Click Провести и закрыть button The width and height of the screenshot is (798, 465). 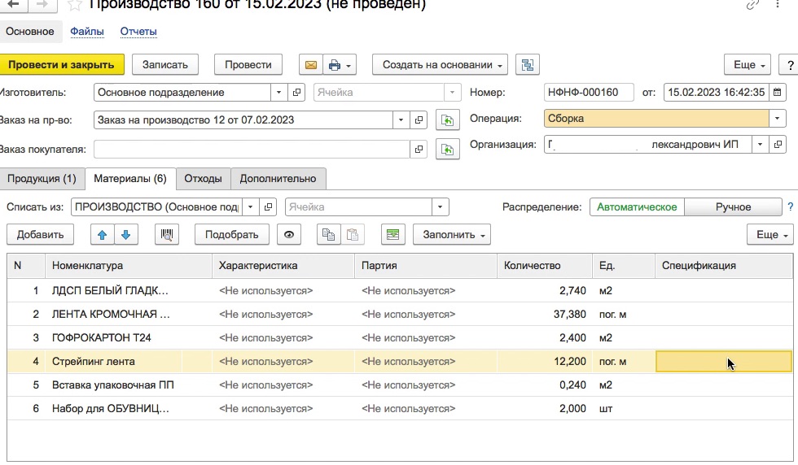[x=61, y=65]
